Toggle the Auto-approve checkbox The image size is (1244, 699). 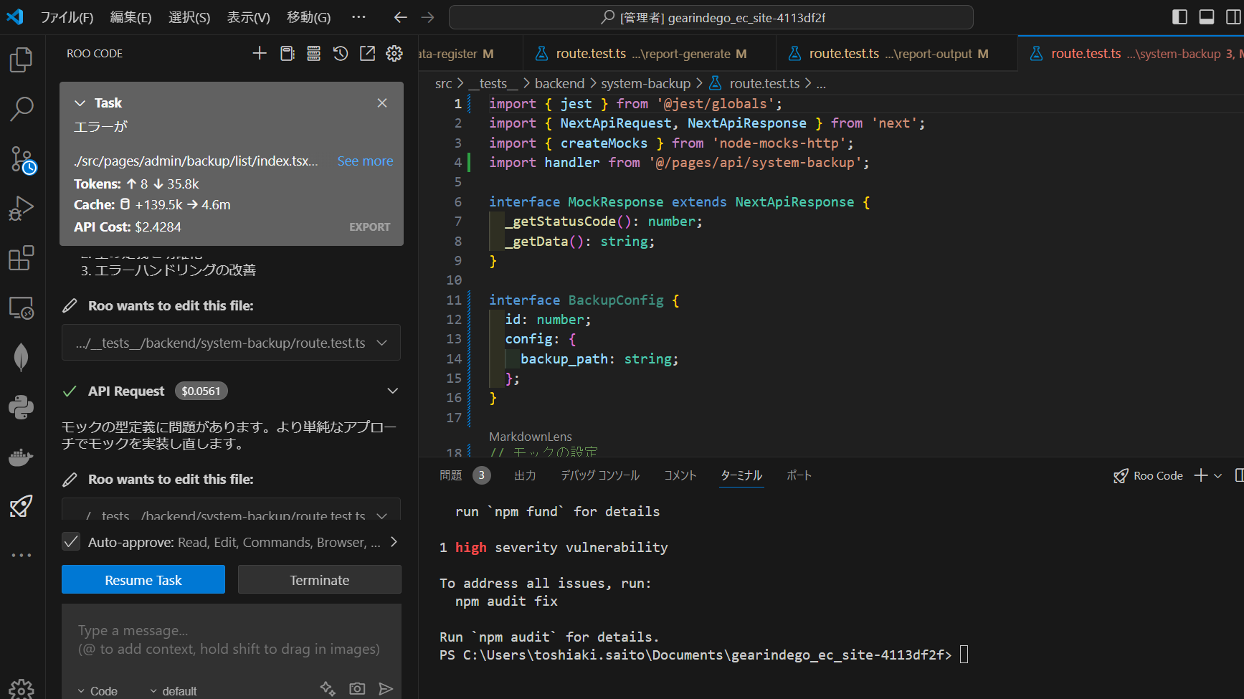click(x=71, y=542)
